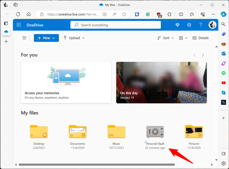This screenshot has height=169, width=229.
Task: Click the horizontal scrollbar
Action: [97, 165]
